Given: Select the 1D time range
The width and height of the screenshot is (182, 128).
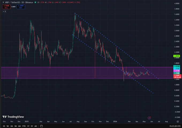Looking at the screenshot, I should click(x=4, y=126).
